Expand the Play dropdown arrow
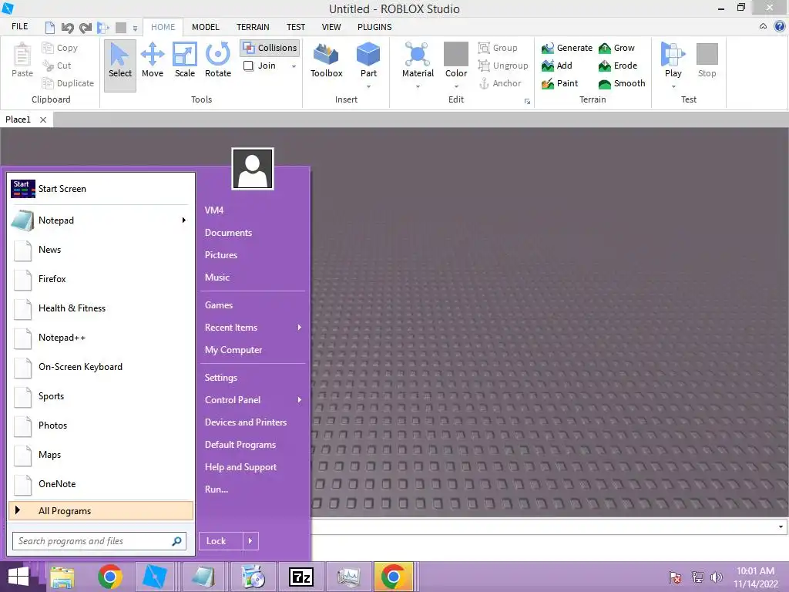 673,86
